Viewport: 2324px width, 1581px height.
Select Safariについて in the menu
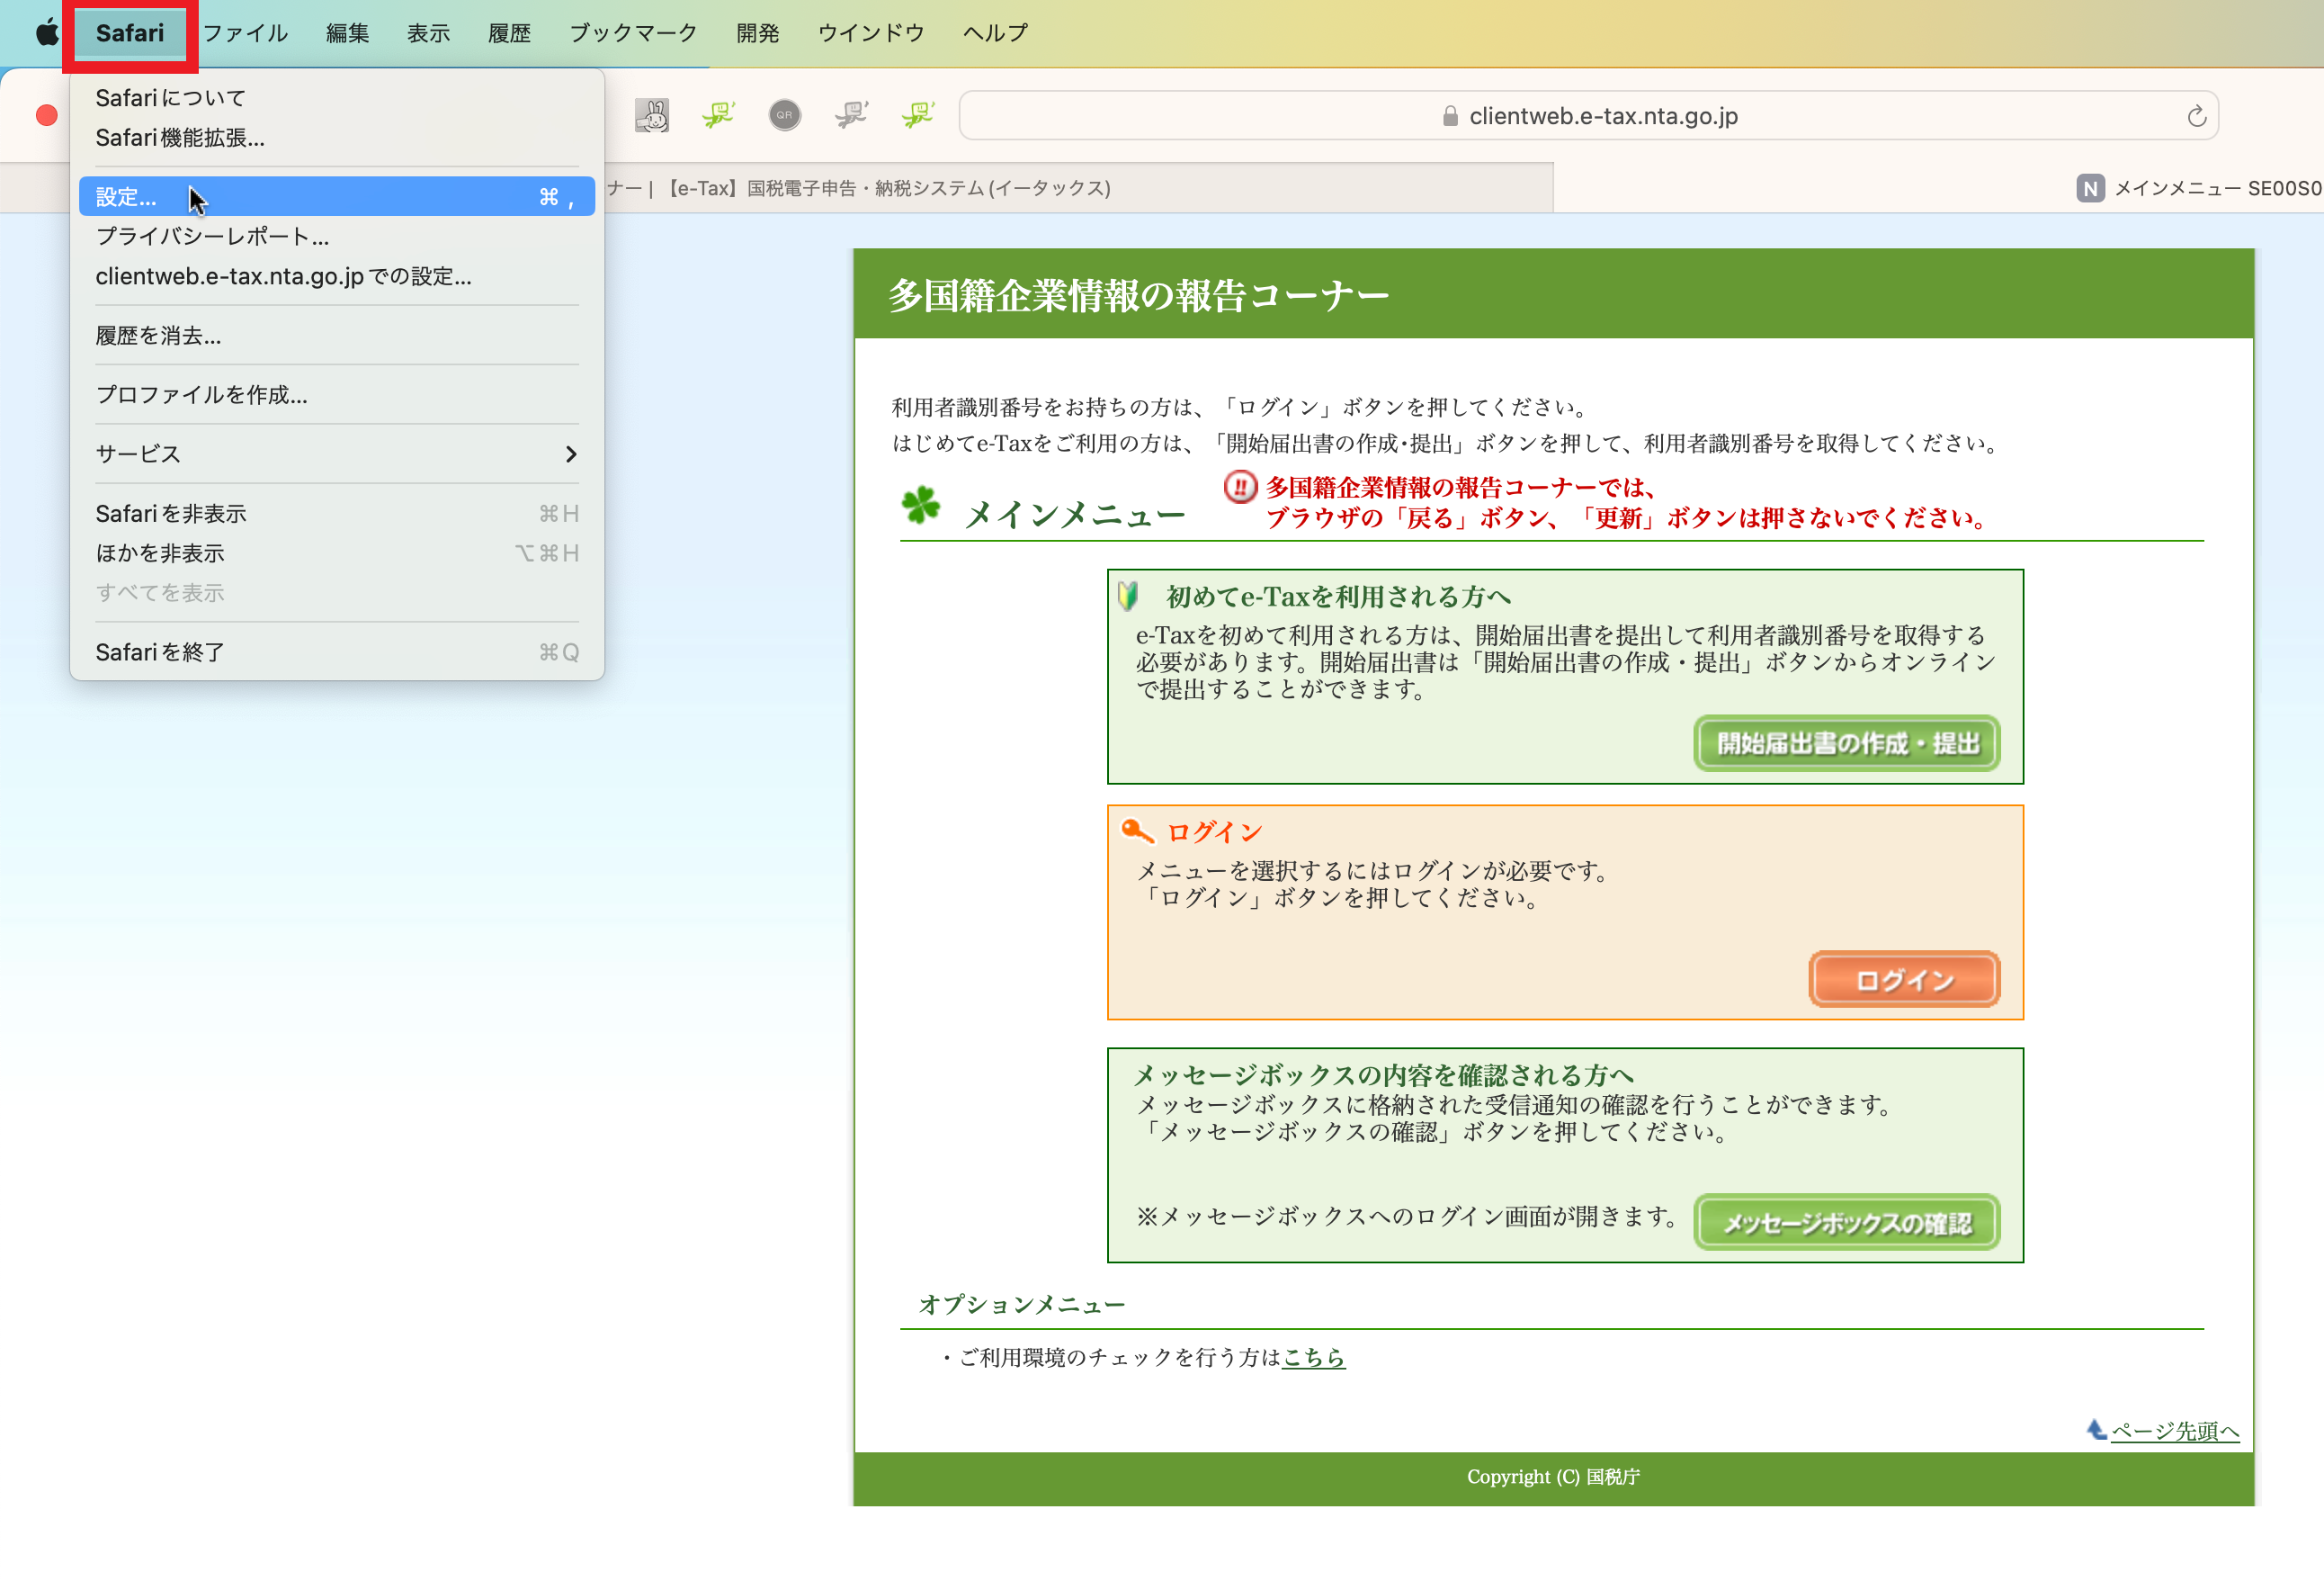coord(337,98)
